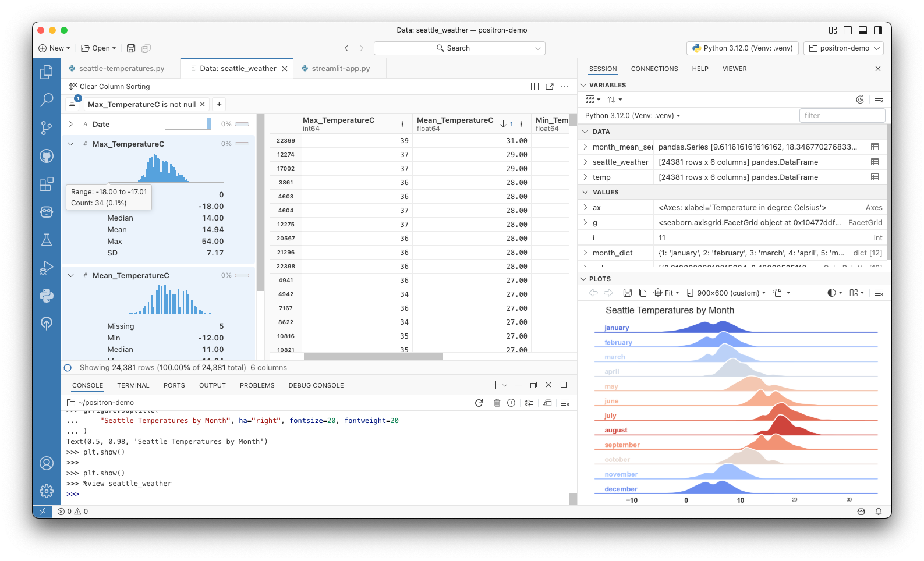924x561 pixels.
Task: Open the Explorer view in activity bar
Action: tap(47, 72)
